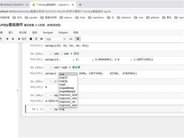Image resolution: width=184 pixels, height=138 pixels.
Task: Select log from autocomplete list
Action: pos(68,74)
